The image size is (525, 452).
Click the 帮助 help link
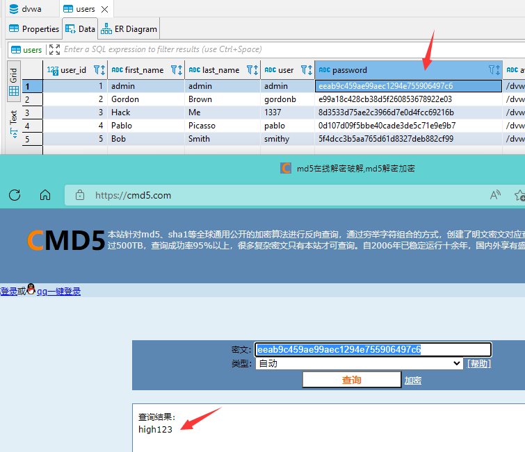click(479, 363)
